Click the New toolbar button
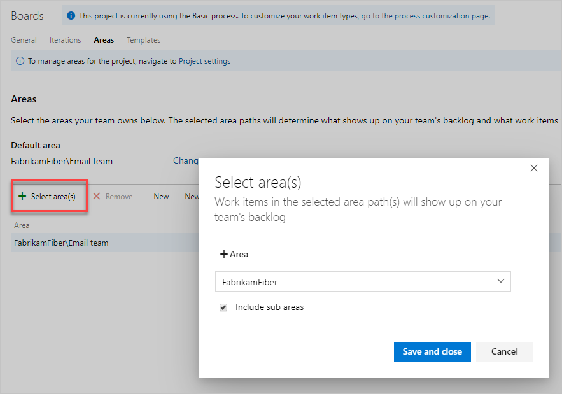Screen dimensions: 562x394 (x=161, y=197)
